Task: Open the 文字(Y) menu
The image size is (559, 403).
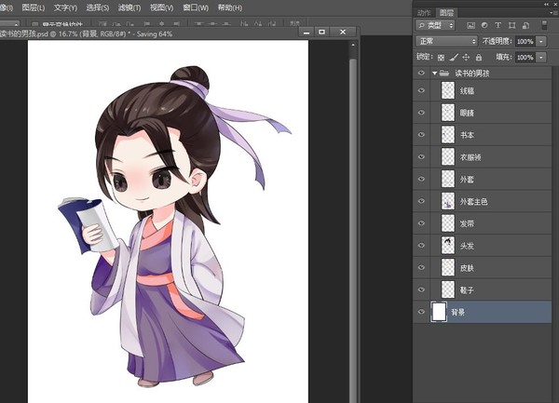Action: 65,7
